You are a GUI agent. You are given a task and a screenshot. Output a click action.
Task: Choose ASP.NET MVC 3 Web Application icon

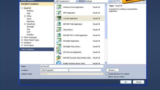[59, 35]
